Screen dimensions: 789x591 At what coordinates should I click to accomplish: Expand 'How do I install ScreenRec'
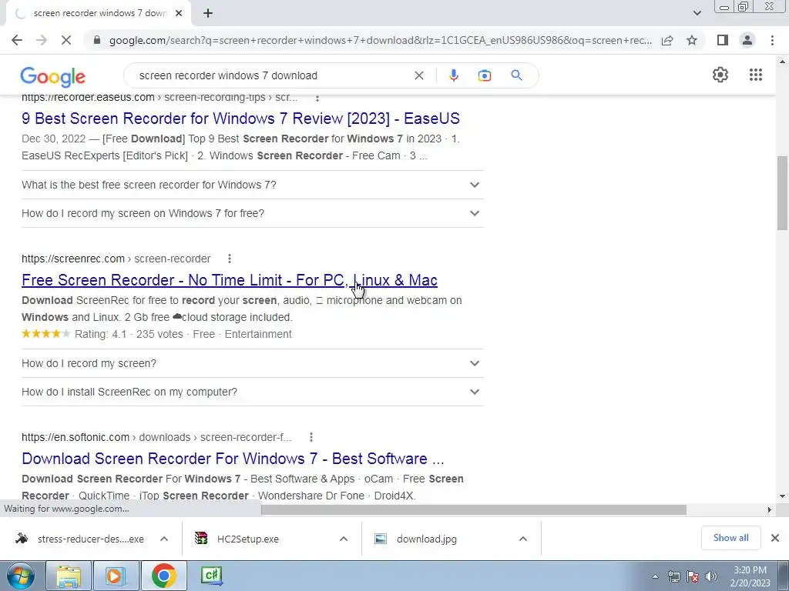(x=252, y=392)
